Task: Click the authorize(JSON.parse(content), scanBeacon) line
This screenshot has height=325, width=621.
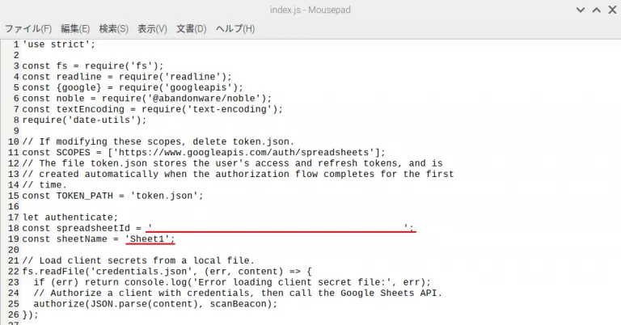Action: coord(154,304)
